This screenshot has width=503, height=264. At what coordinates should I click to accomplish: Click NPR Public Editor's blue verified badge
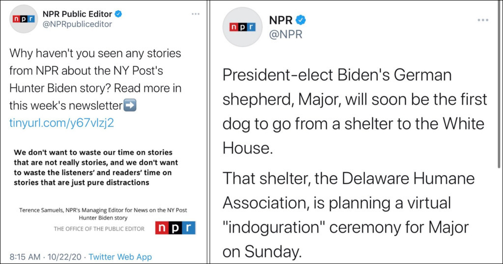[118, 14]
